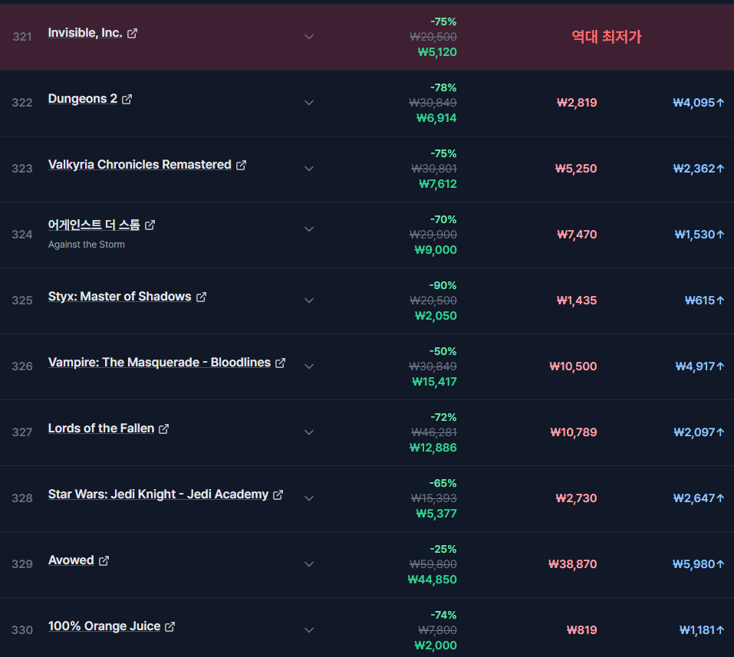Click the ₩2,097 price difference value

699,432
